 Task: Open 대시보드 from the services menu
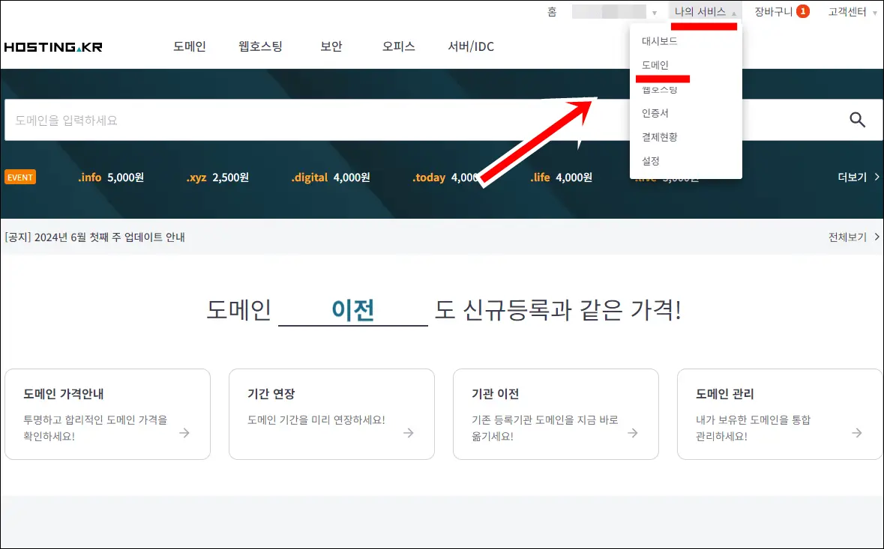tap(659, 40)
